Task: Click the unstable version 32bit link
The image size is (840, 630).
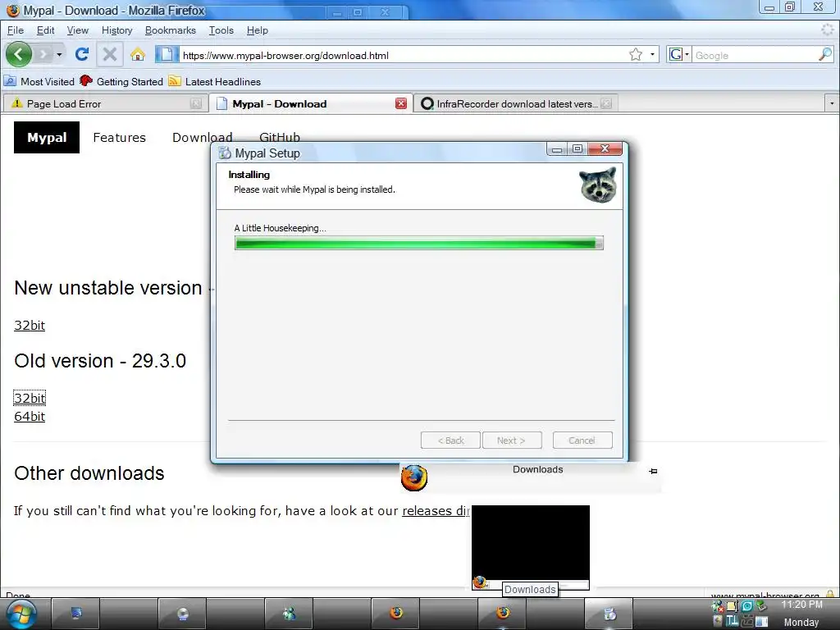Action: pyautogui.click(x=30, y=325)
